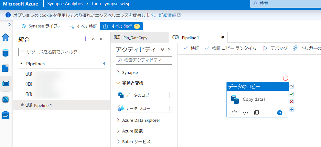Expand all activity categories chevron
Image resolution: width=321 pixels, height=147 pixels.
pos(163,49)
